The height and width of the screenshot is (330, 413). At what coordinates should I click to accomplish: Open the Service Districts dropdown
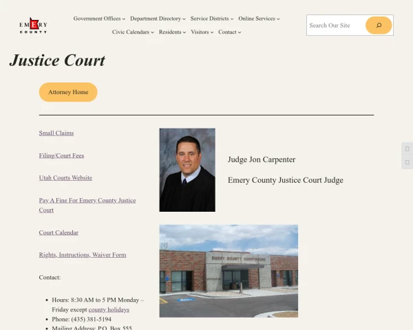[x=212, y=19]
